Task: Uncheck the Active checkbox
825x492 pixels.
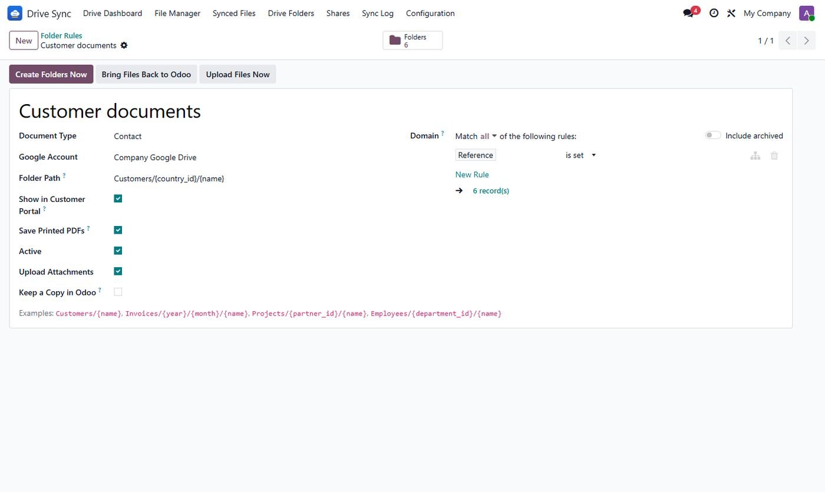Action: 118,251
